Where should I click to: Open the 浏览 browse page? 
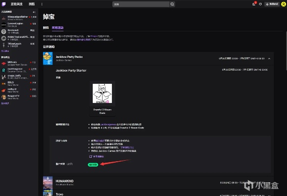pyautogui.click(x=32, y=4)
